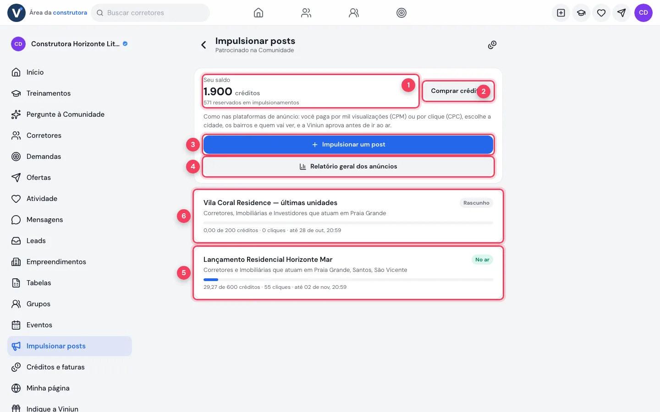Go to Início in the sidebar
The height and width of the screenshot is (412, 660).
70,72
